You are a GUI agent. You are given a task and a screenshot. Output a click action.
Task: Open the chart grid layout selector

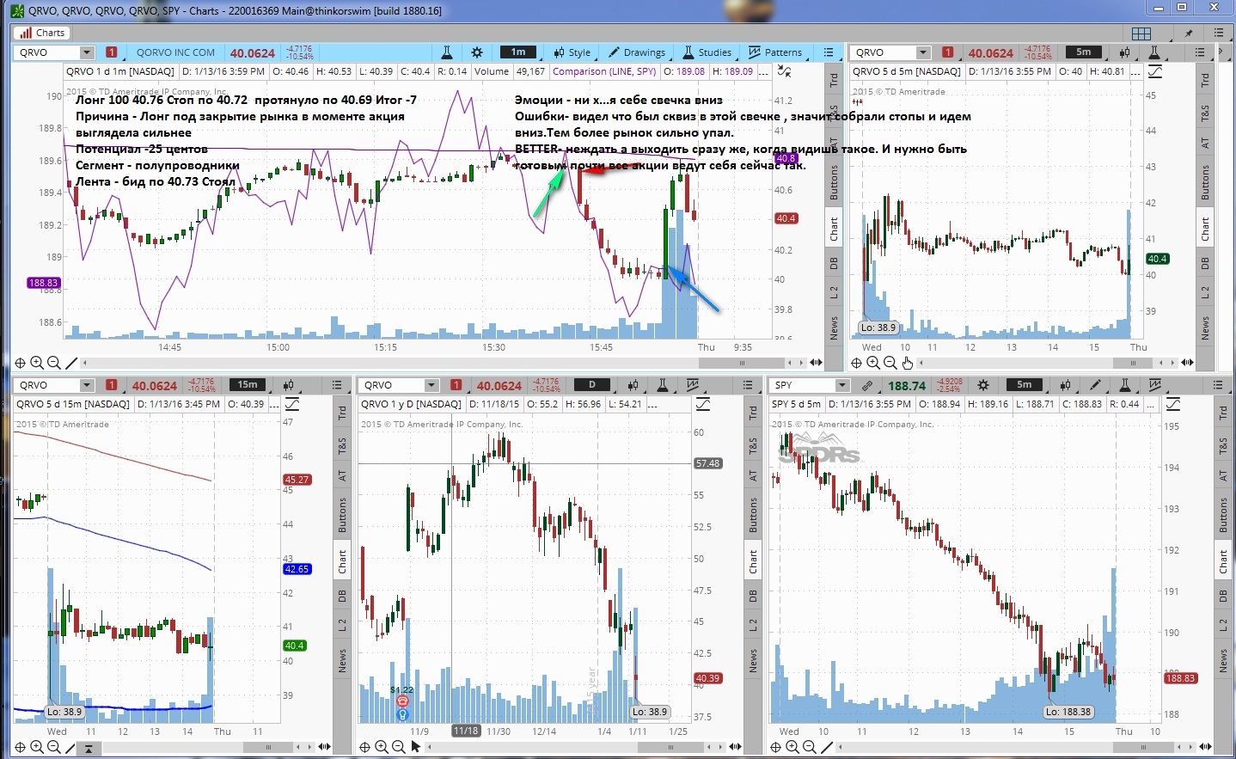coord(1141,33)
